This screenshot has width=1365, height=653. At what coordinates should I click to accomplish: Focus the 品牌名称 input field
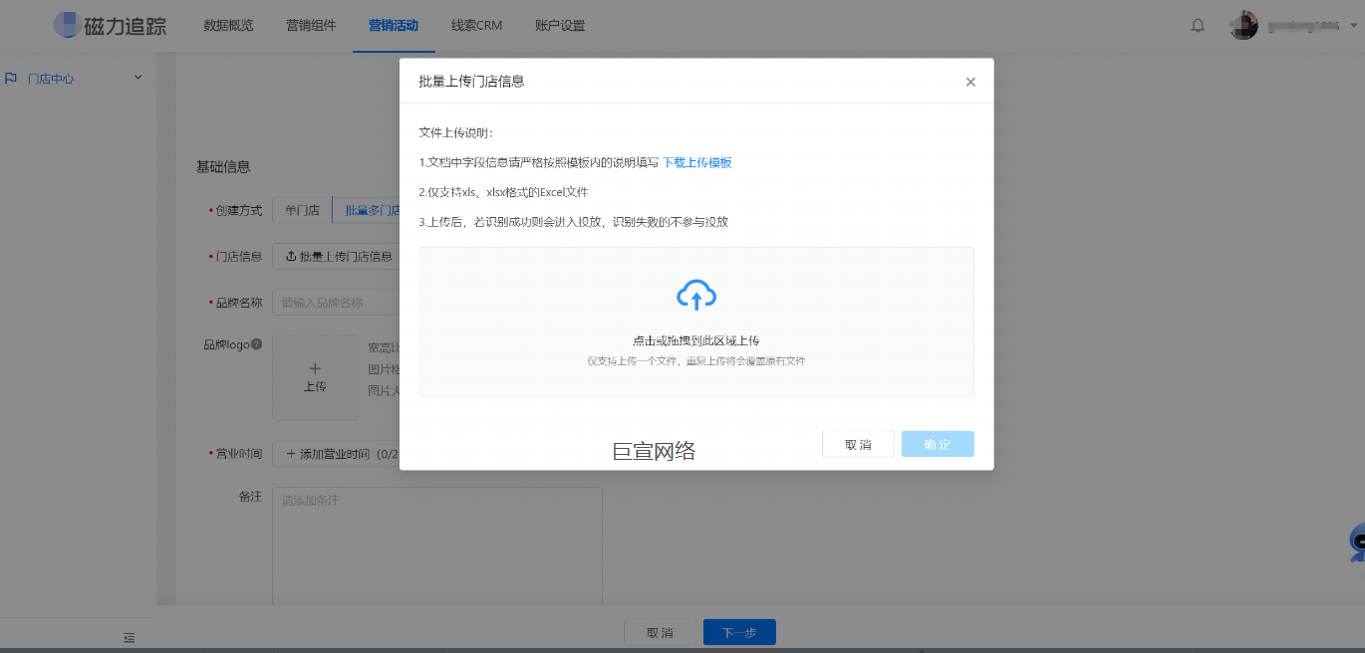337,303
